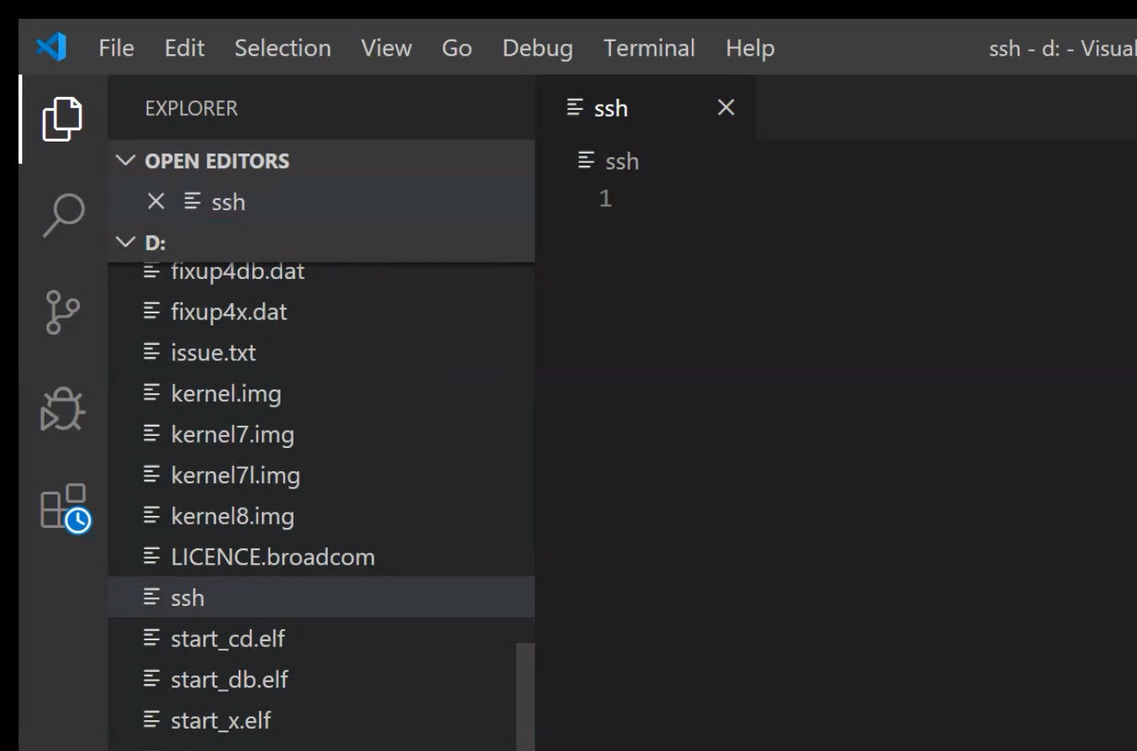The height and width of the screenshot is (751, 1137).
Task: Collapse the OPEN EDITORS section
Action: 322,160
